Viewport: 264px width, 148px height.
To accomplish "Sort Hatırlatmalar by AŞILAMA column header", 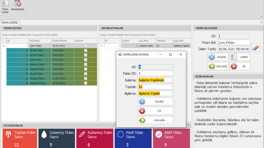I will [182, 41].
